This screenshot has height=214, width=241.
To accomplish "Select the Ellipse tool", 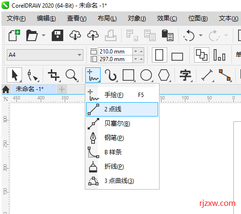I will [x=146, y=75].
